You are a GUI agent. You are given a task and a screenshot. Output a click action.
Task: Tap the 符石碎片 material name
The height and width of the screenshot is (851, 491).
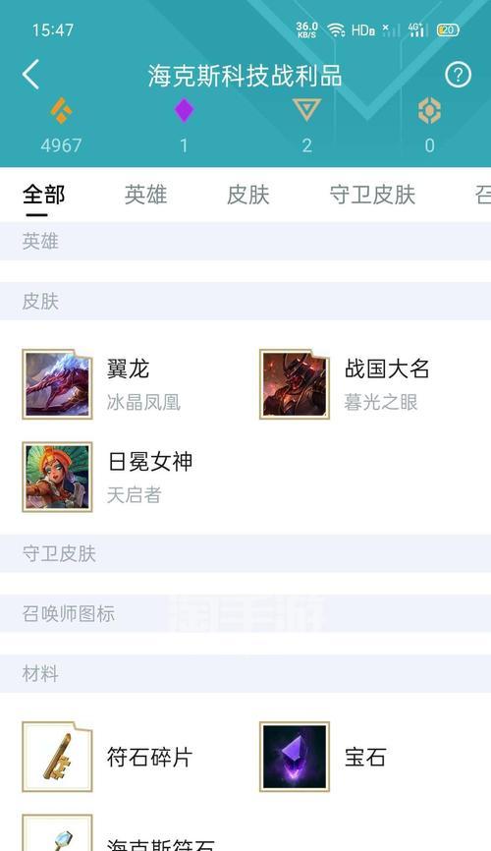click(x=149, y=757)
